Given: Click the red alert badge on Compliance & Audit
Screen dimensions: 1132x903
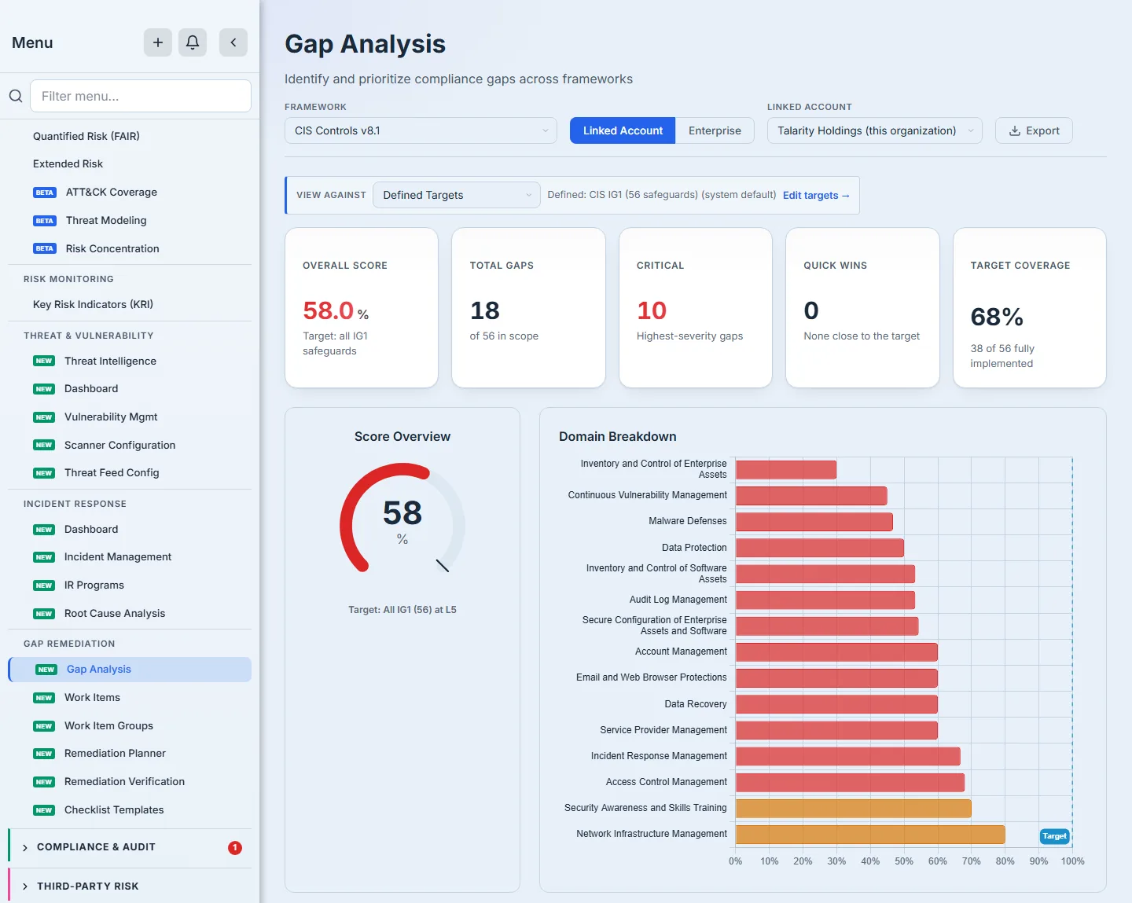Looking at the screenshot, I should (x=235, y=847).
